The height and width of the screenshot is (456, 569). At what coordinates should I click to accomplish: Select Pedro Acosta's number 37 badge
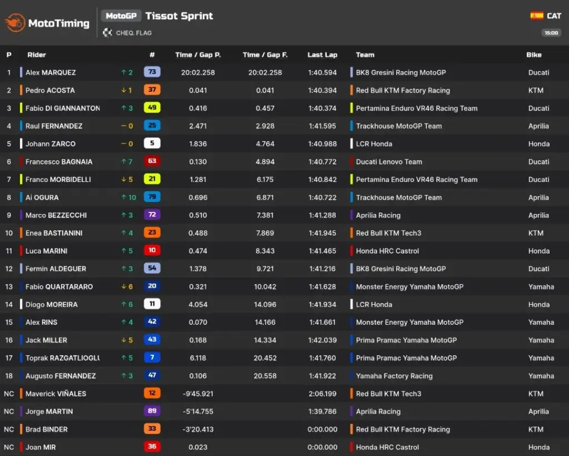pos(152,90)
